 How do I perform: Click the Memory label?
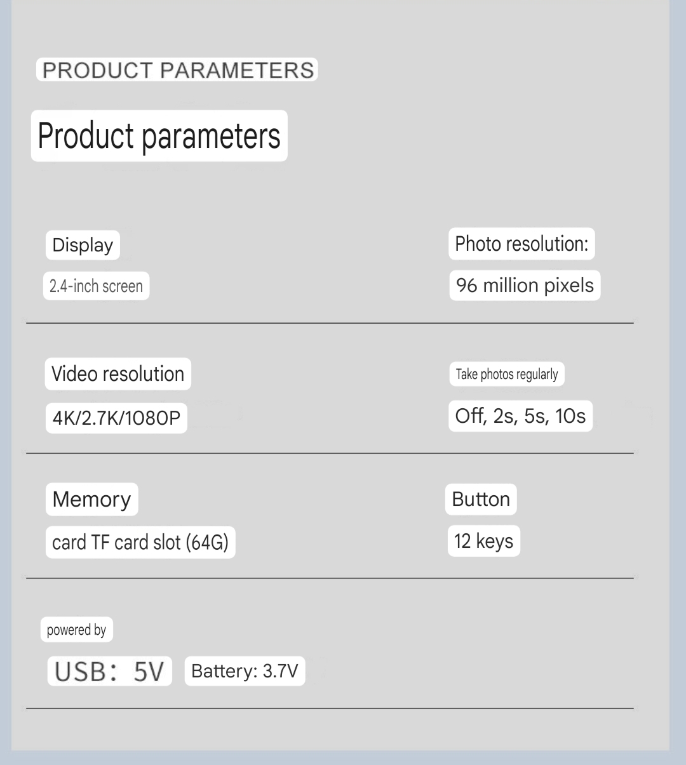[x=91, y=499]
